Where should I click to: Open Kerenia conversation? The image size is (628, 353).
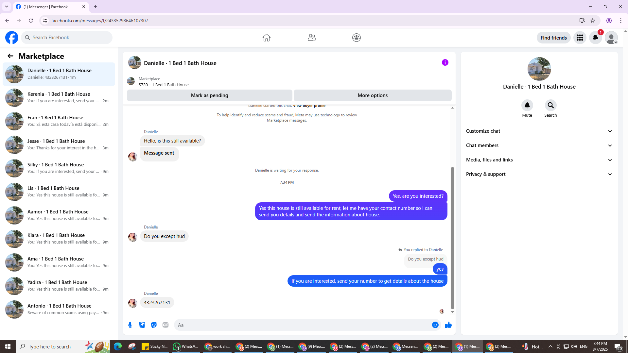pyautogui.click(x=59, y=97)
